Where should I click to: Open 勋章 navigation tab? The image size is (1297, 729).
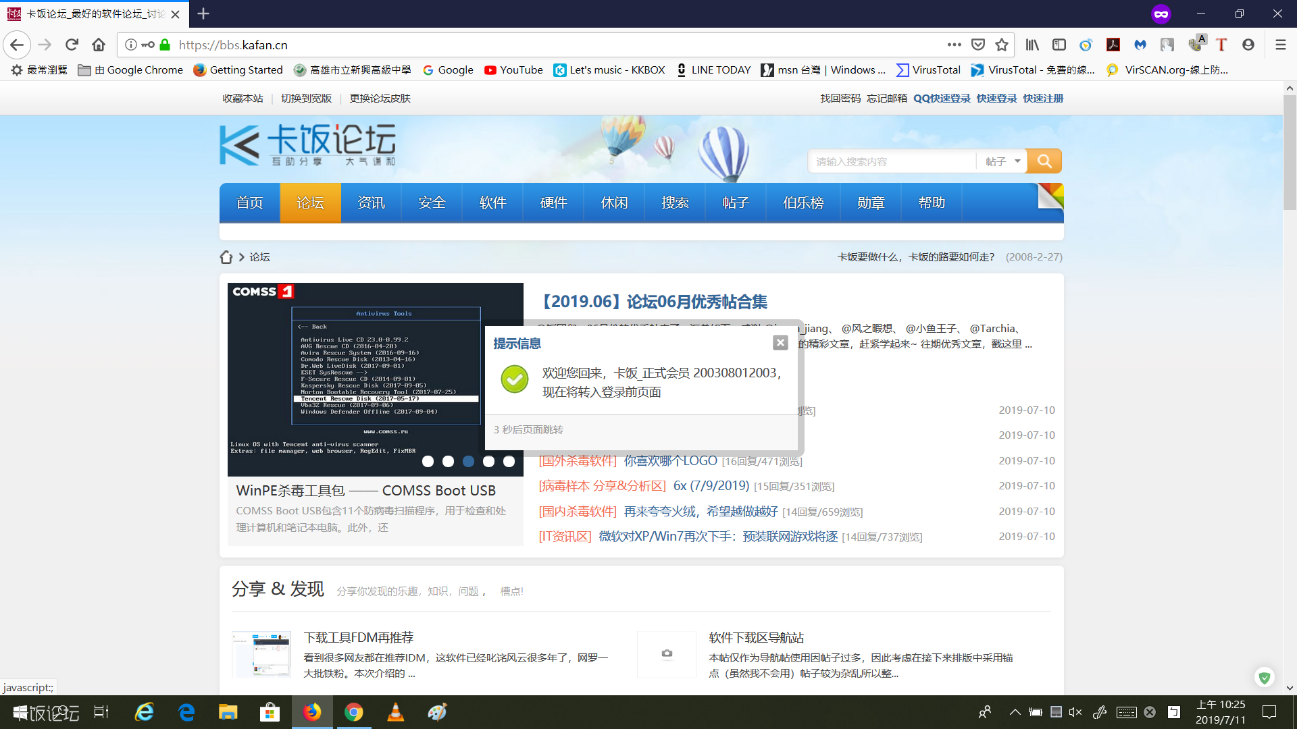pyautogui.click(x=871, y=202)
